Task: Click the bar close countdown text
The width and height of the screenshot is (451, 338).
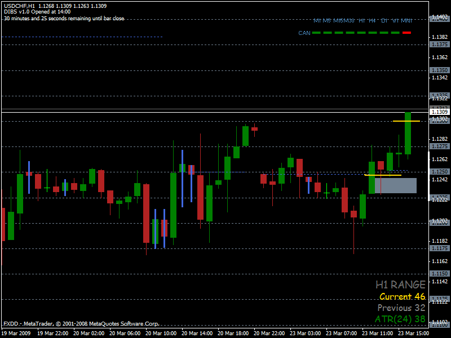Action: [64, 19]
